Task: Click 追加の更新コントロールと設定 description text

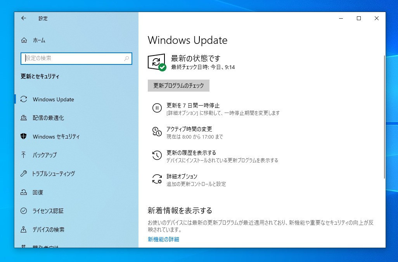Action: pos(196,184)
